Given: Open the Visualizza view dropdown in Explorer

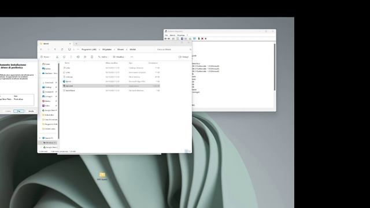Looking at the screenshot, I should coord(119,57).
